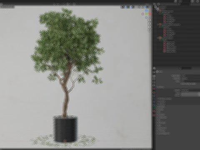
Task: Enable the Freestyle checkbox
Action: 159,131
